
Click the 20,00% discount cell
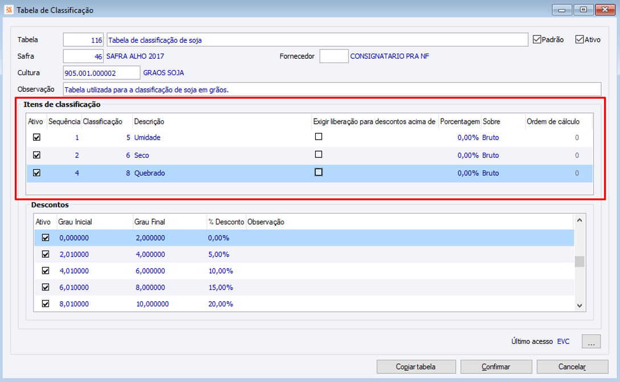tap(221, 304)
